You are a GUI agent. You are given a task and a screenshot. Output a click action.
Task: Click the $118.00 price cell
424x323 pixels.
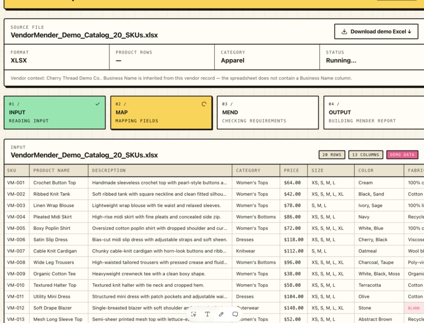294,240
